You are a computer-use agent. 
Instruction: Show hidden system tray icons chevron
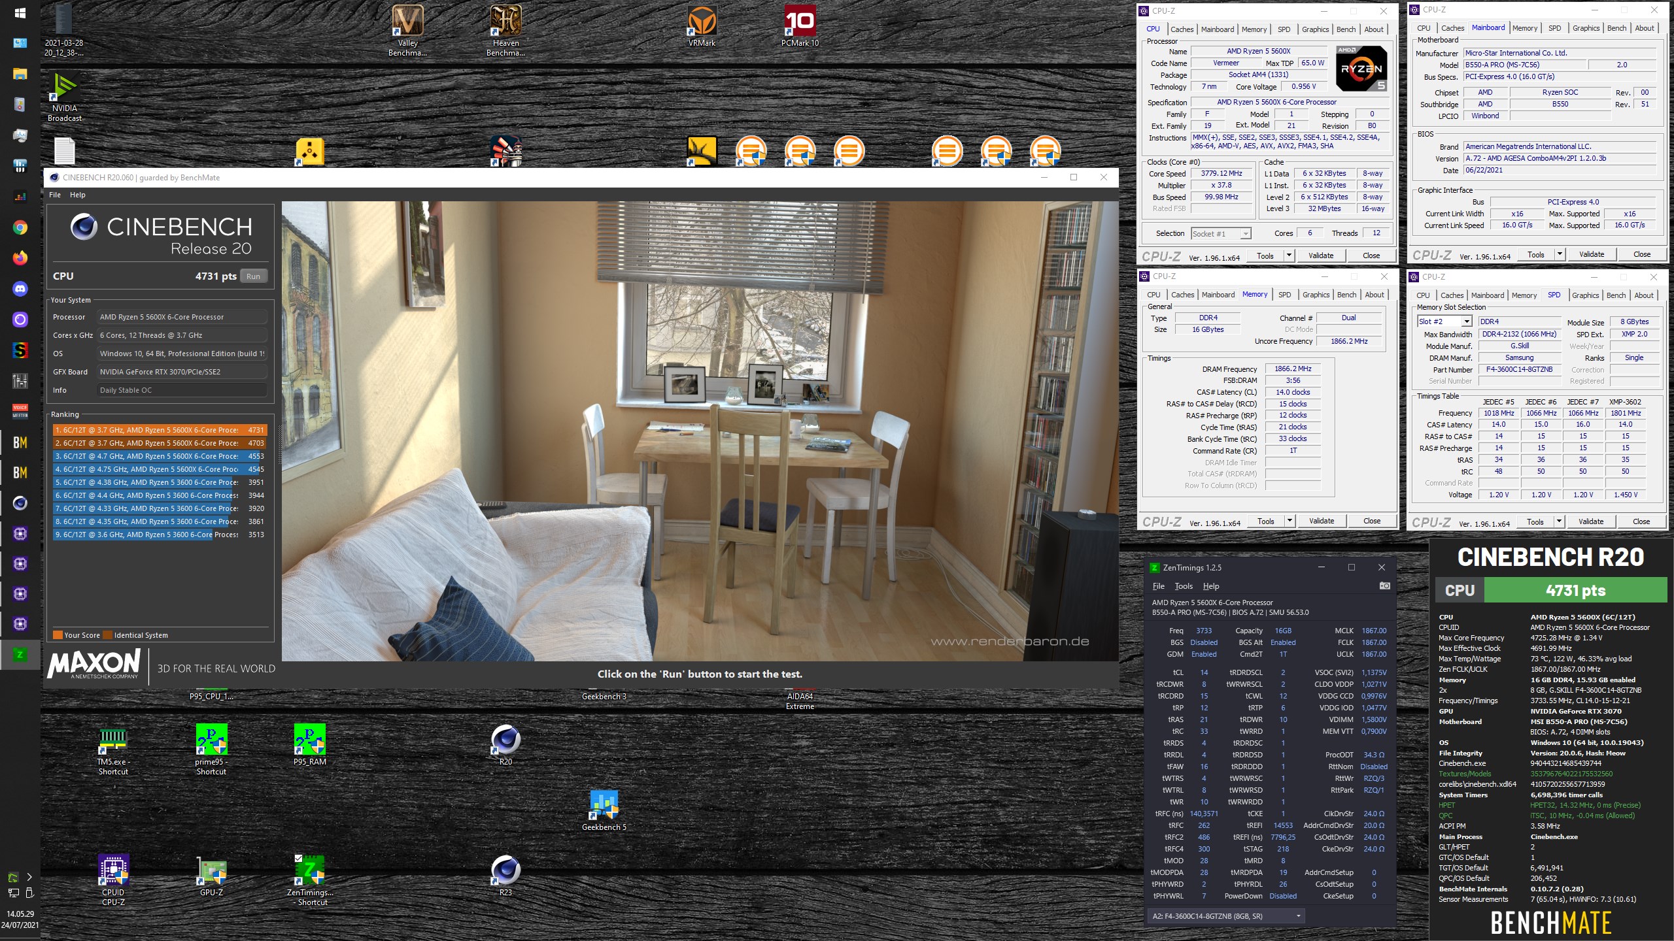(x=29, y=877)
